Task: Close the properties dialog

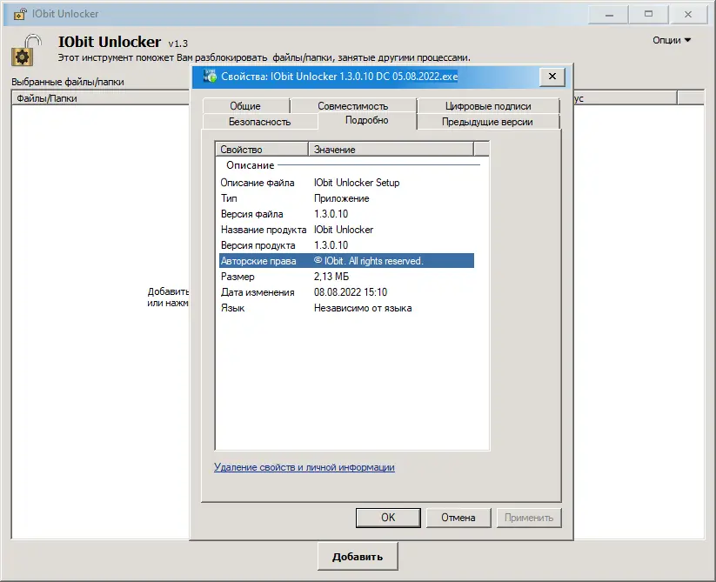Action: coord(552,77)
